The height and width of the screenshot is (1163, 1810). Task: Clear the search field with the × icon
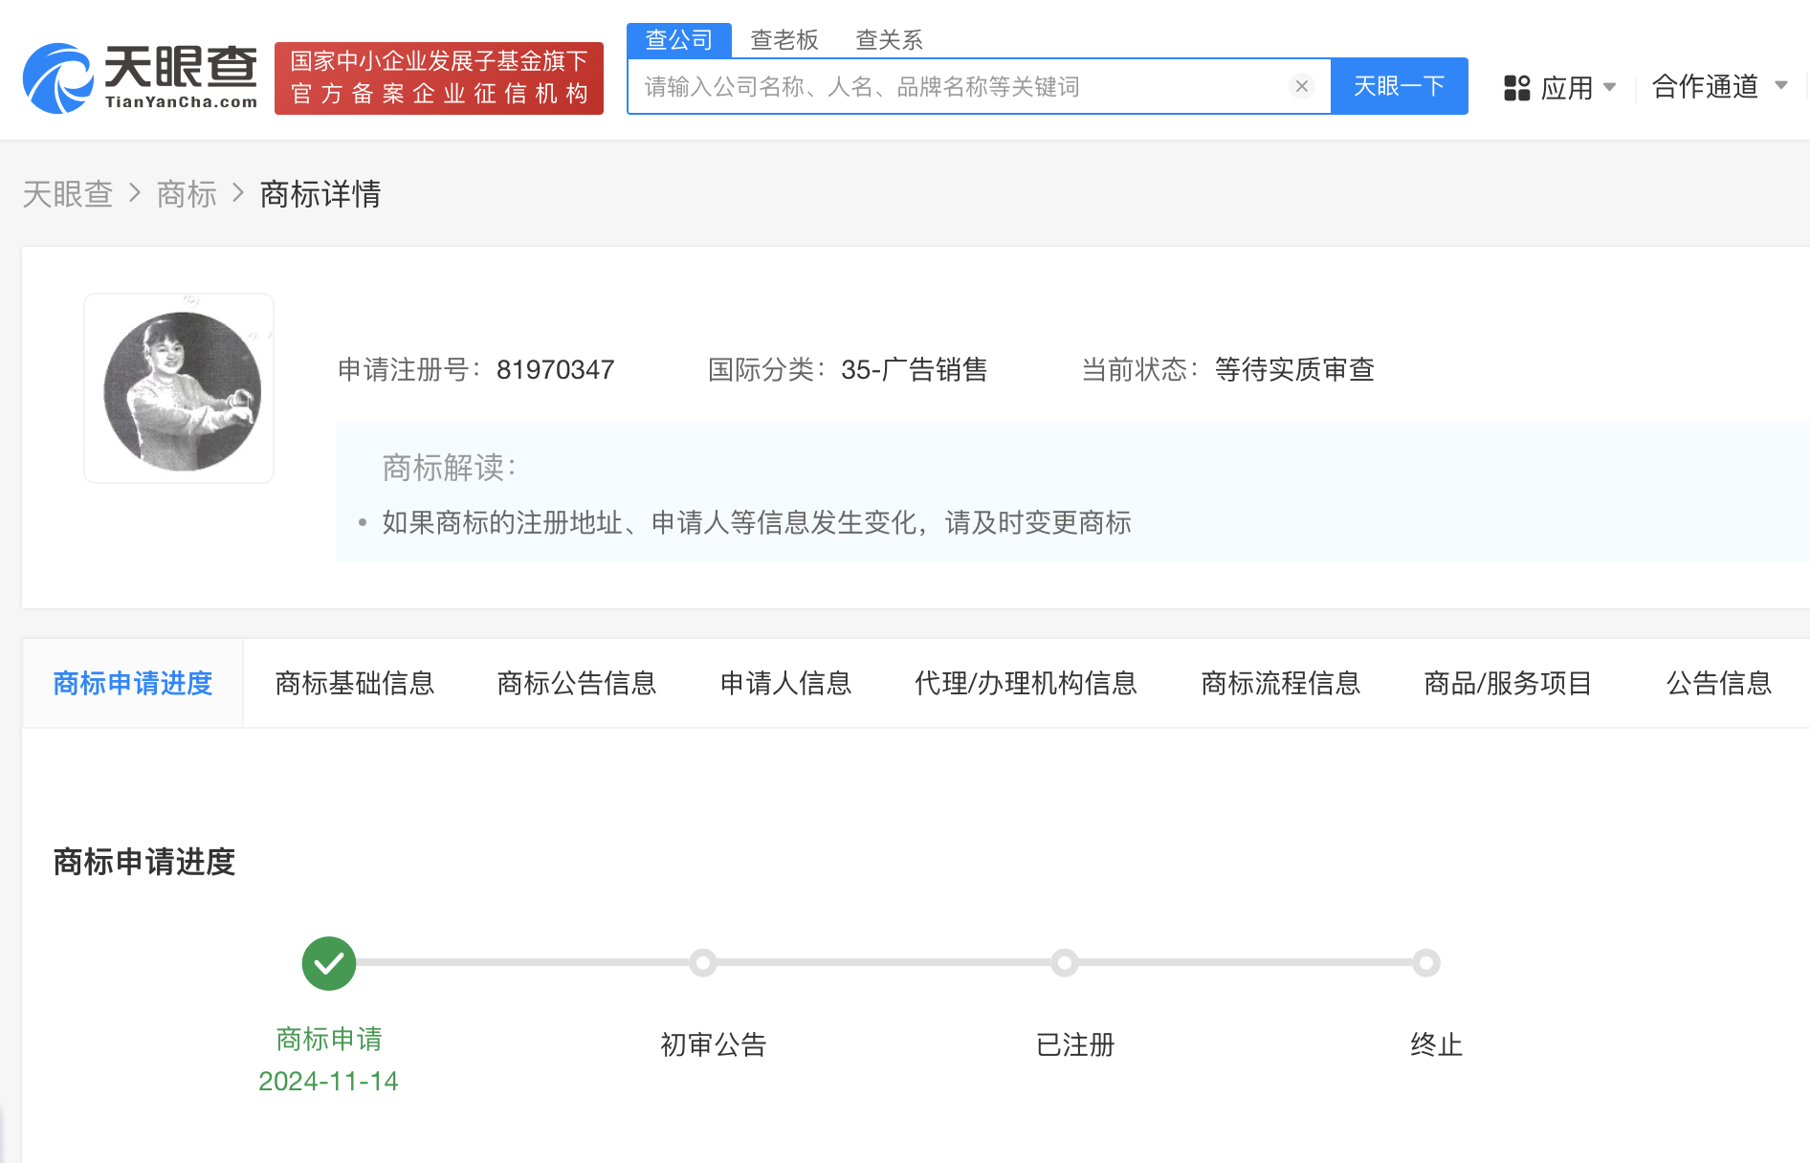tap(1301, 86)
